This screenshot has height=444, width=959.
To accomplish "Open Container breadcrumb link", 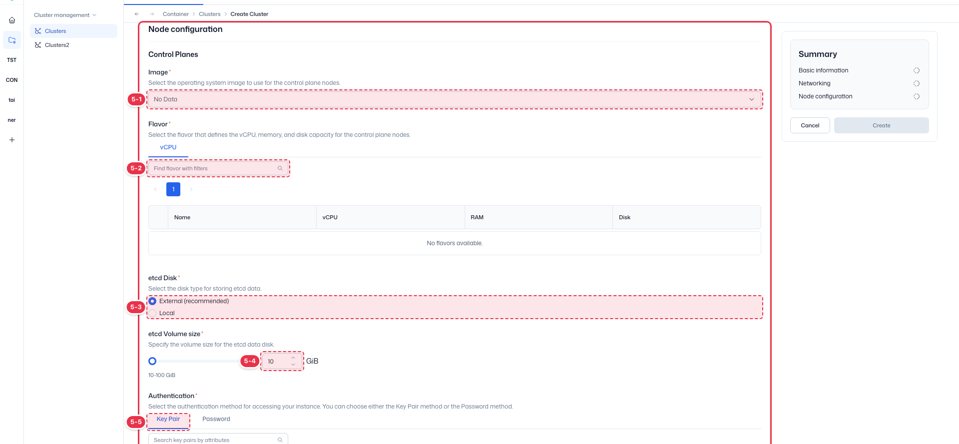I will pyautogui.click(x=176, y=14).
